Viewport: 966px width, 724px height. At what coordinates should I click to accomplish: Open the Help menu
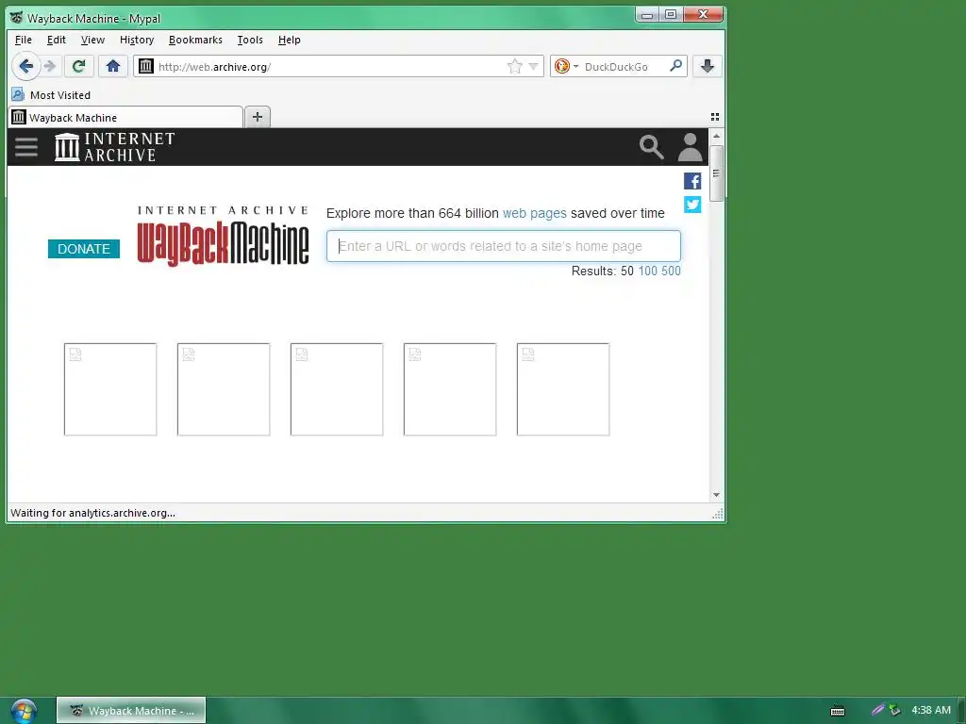tap(289, 40)
